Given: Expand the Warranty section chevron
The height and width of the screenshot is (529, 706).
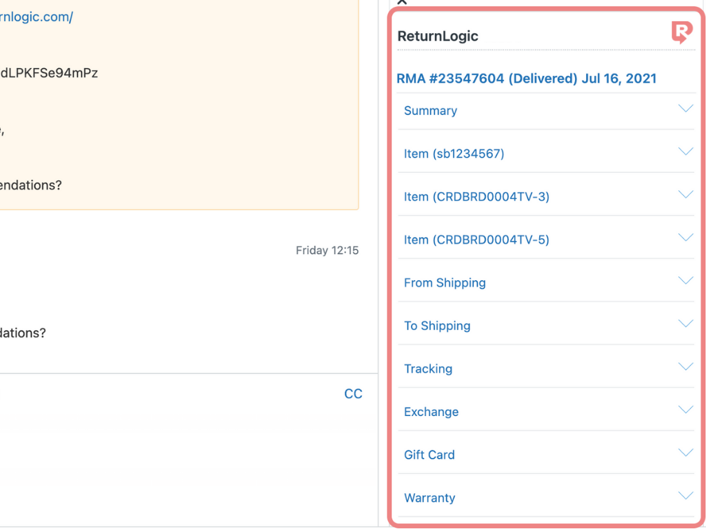Looking at the screenshot, I should coord(685,496).
